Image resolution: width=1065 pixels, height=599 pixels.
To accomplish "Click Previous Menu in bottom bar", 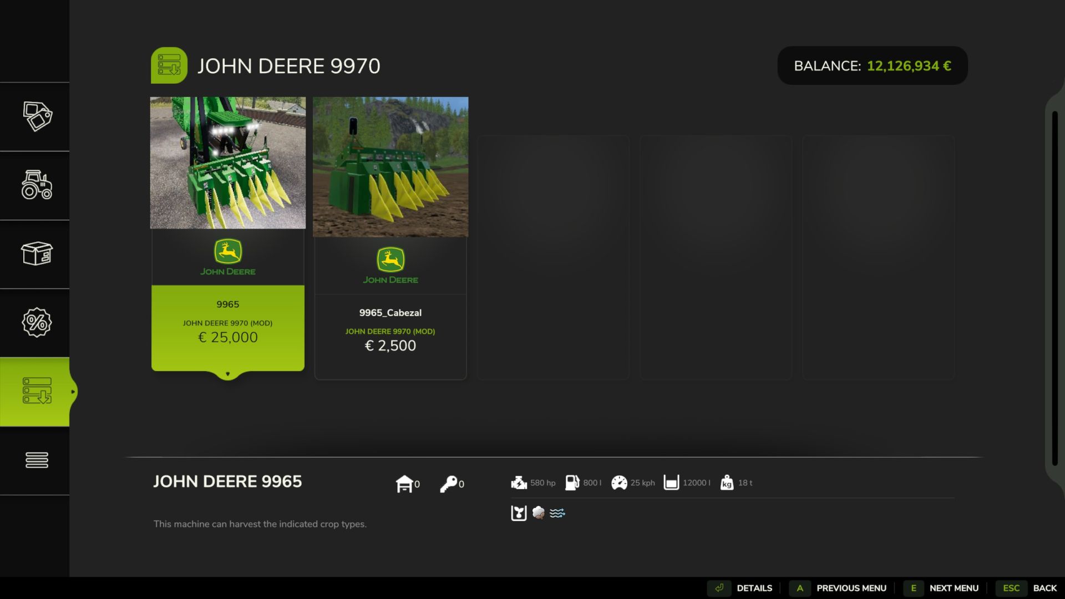I will point(851,588).
